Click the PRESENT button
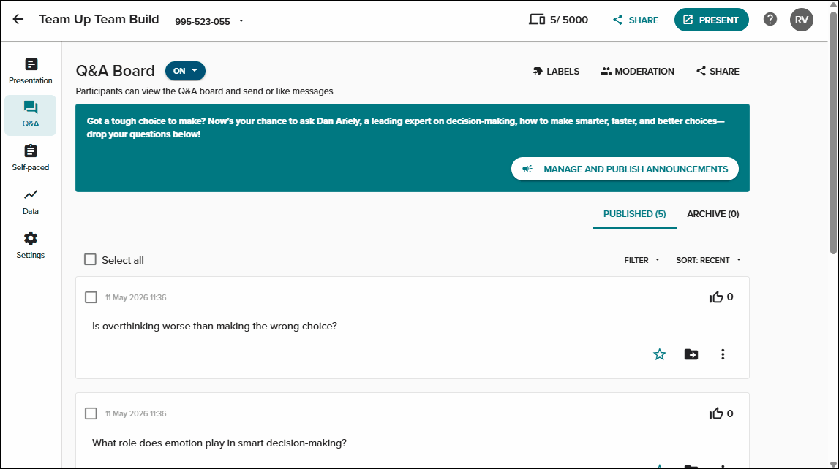The height and width of the screenshot is (469, 839). click(x=711, y=20)
